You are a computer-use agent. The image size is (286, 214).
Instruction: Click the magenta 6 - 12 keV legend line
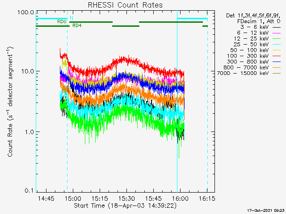tap(276, 33)
